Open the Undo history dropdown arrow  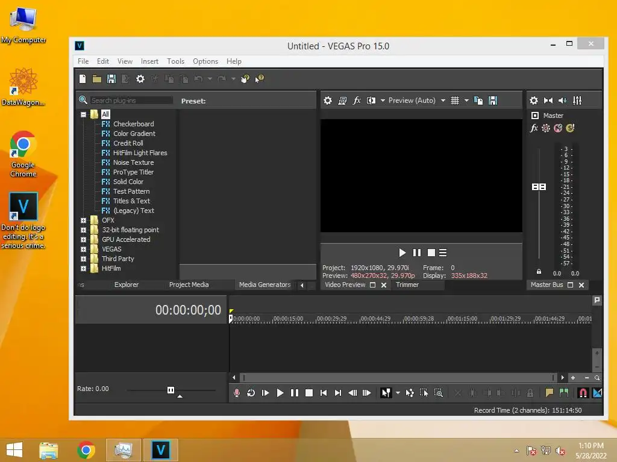point(210,79)
